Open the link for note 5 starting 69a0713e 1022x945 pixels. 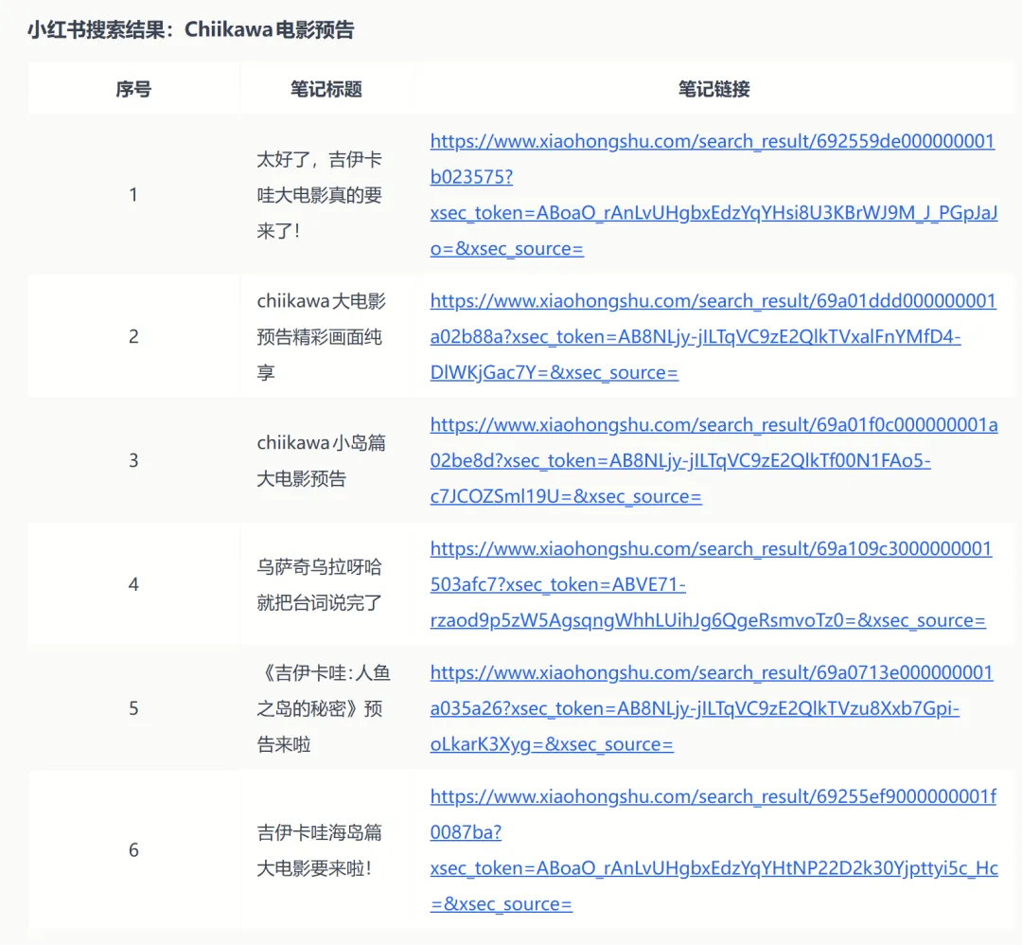(712, 707)
